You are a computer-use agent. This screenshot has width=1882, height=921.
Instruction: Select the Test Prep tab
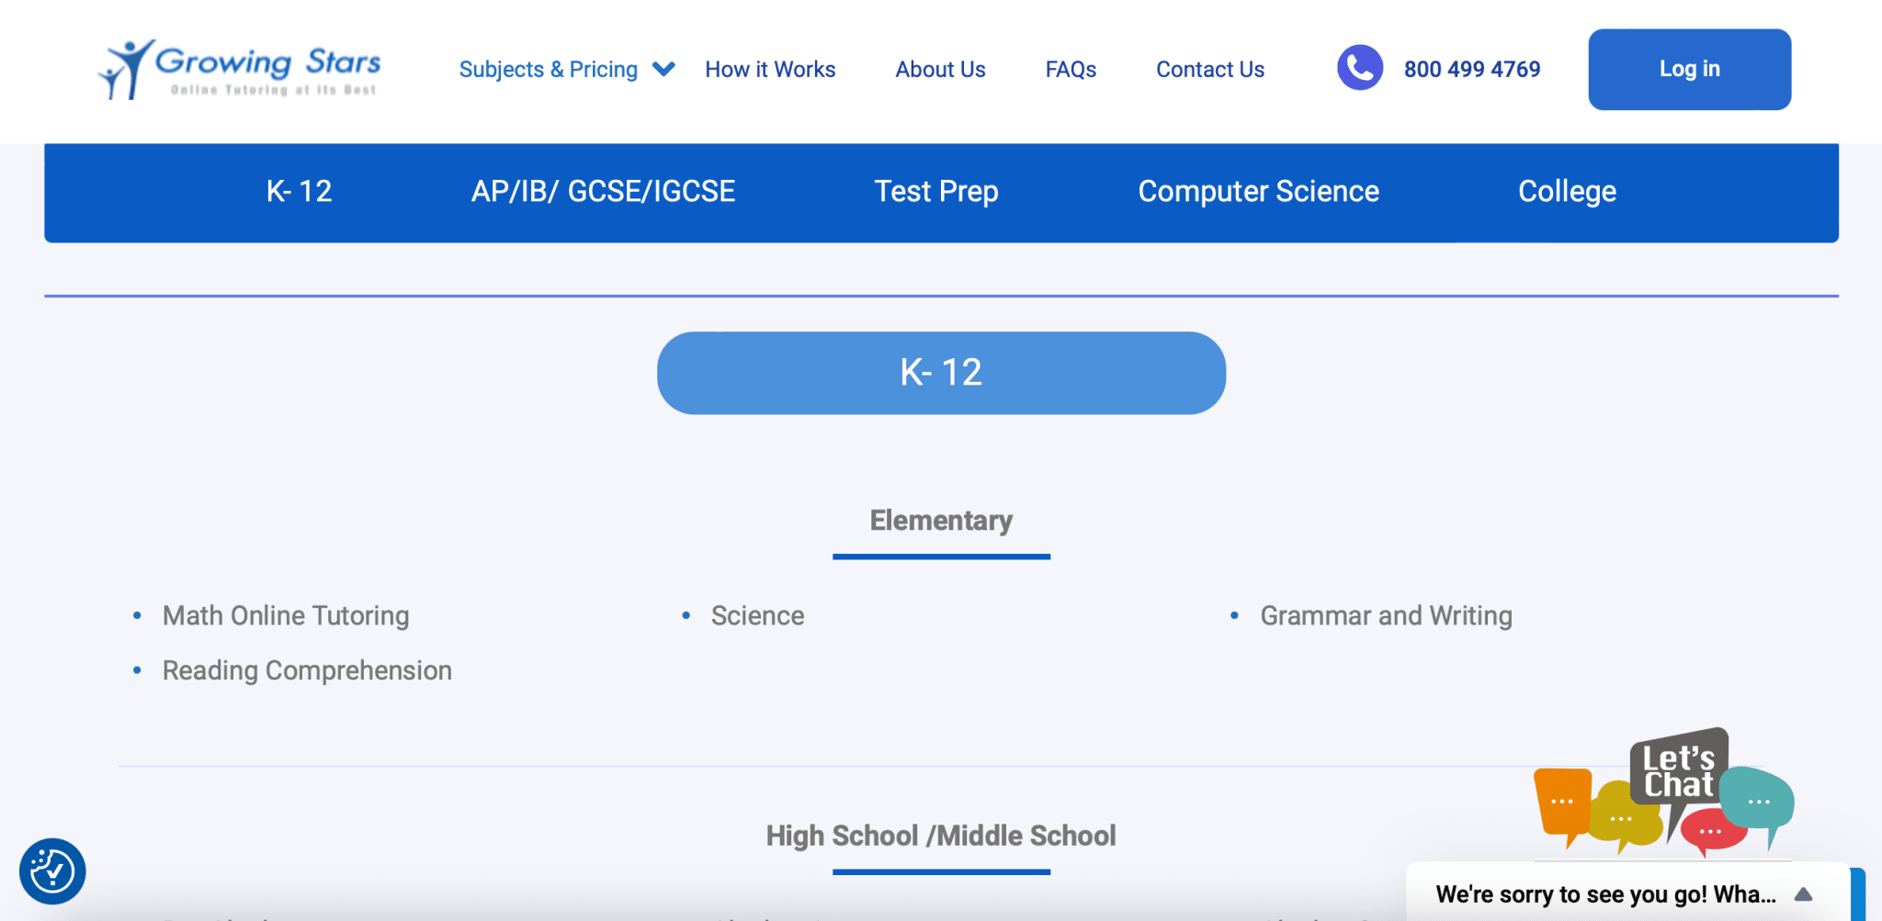click(935, 191)
